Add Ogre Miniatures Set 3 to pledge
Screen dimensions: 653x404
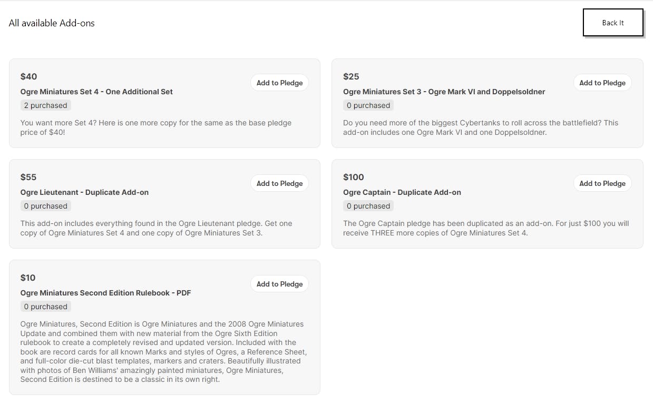click(x=602, y=83)
